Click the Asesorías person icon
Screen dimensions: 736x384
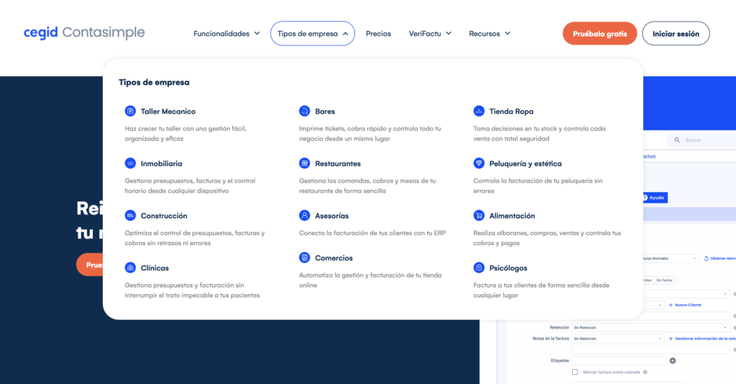tap(304, 216)
